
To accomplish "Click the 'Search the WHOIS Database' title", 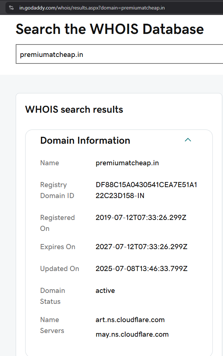I will click(109, 29).
